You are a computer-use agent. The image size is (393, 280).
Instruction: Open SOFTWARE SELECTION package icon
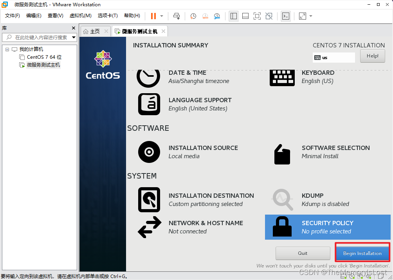282,154
